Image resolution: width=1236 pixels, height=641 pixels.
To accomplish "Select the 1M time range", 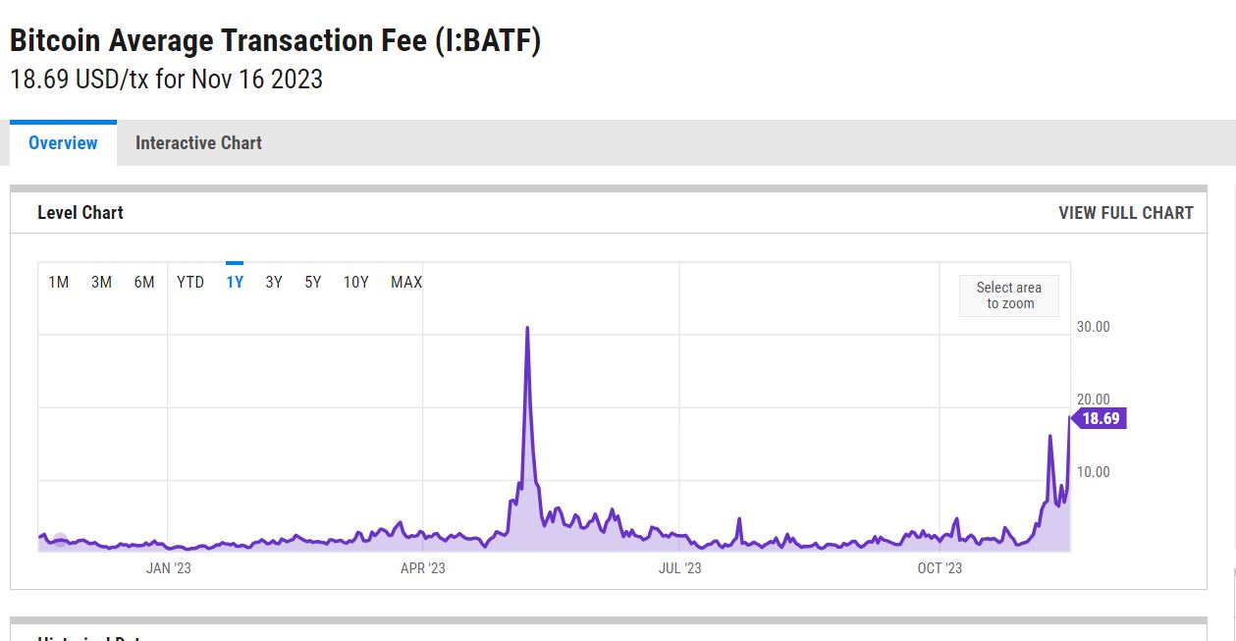I will [59, 283].
